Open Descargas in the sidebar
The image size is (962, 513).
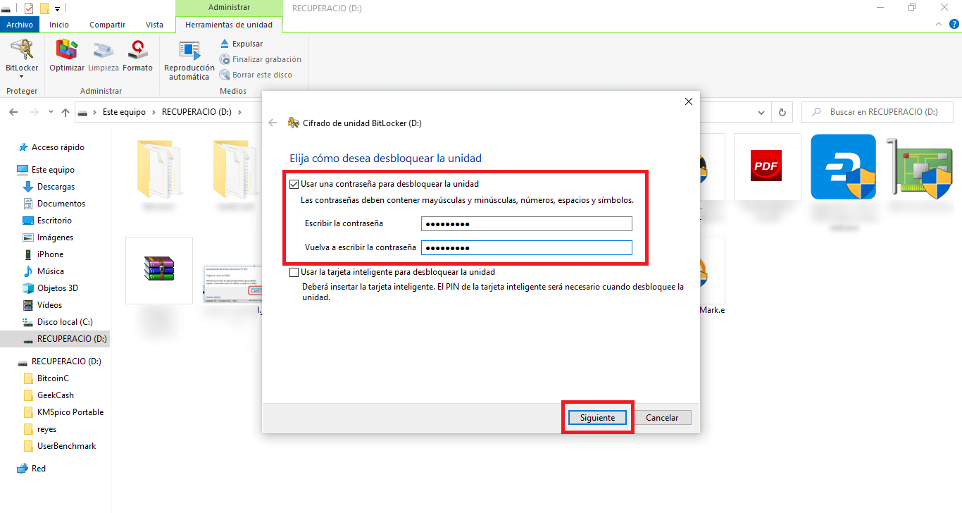[56, 187]
